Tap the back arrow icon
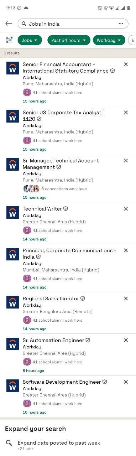Image resolution: width=136 pixels, height=456 pixels. click(9, 24)
